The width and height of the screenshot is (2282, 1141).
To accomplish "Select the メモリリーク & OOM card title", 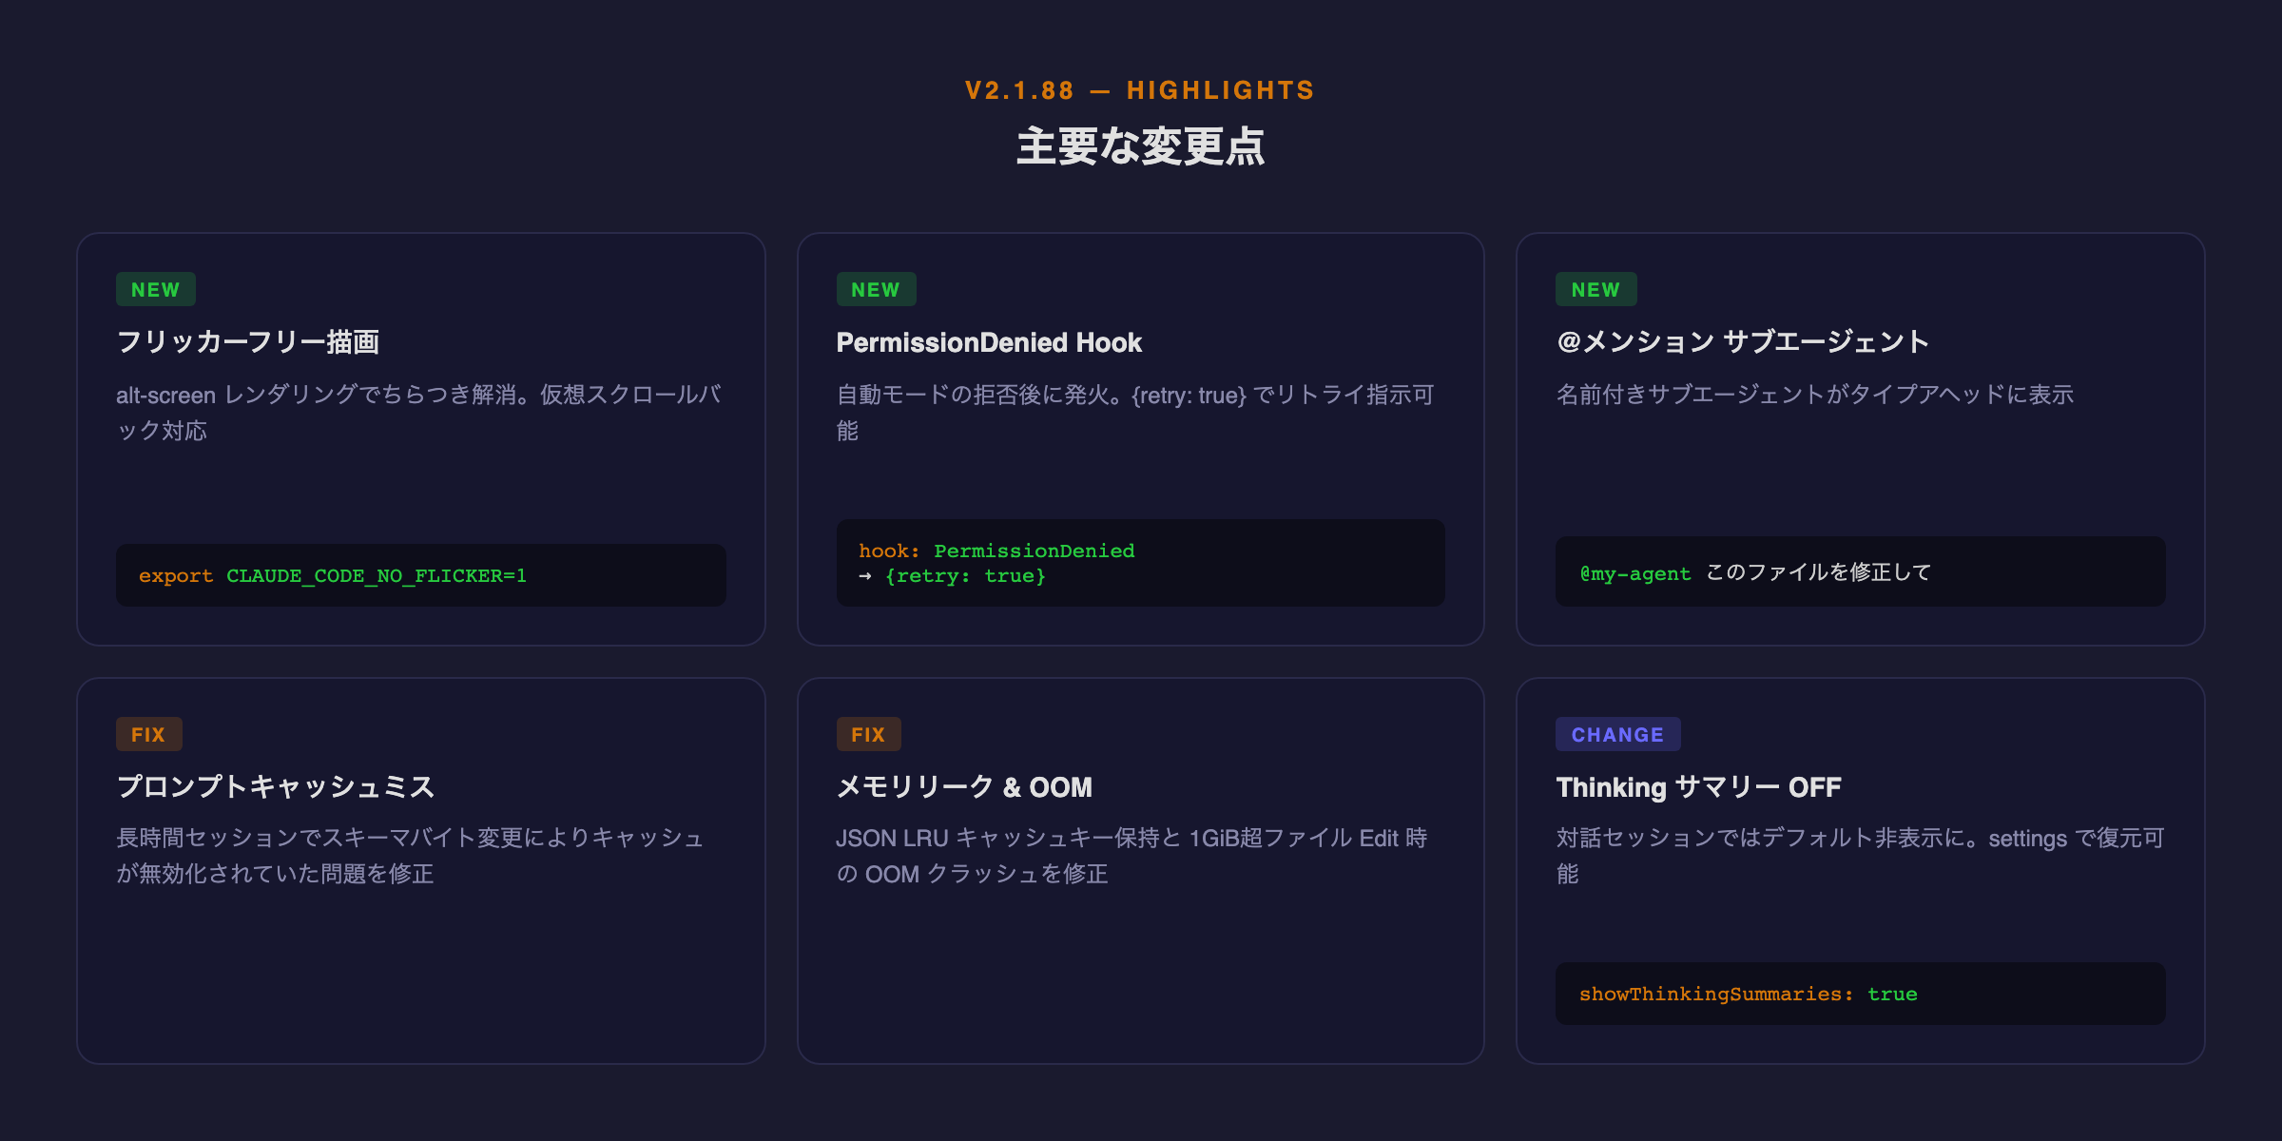I will (964, 787).
